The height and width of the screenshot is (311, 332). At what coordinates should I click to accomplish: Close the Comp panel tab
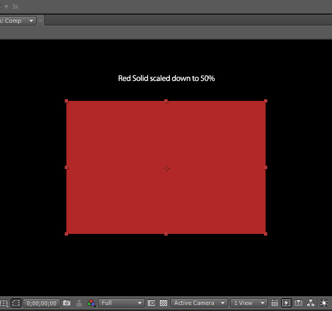point(40,21)
